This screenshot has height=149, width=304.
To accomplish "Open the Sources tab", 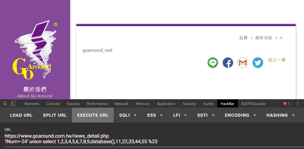I will pos(73,104).
